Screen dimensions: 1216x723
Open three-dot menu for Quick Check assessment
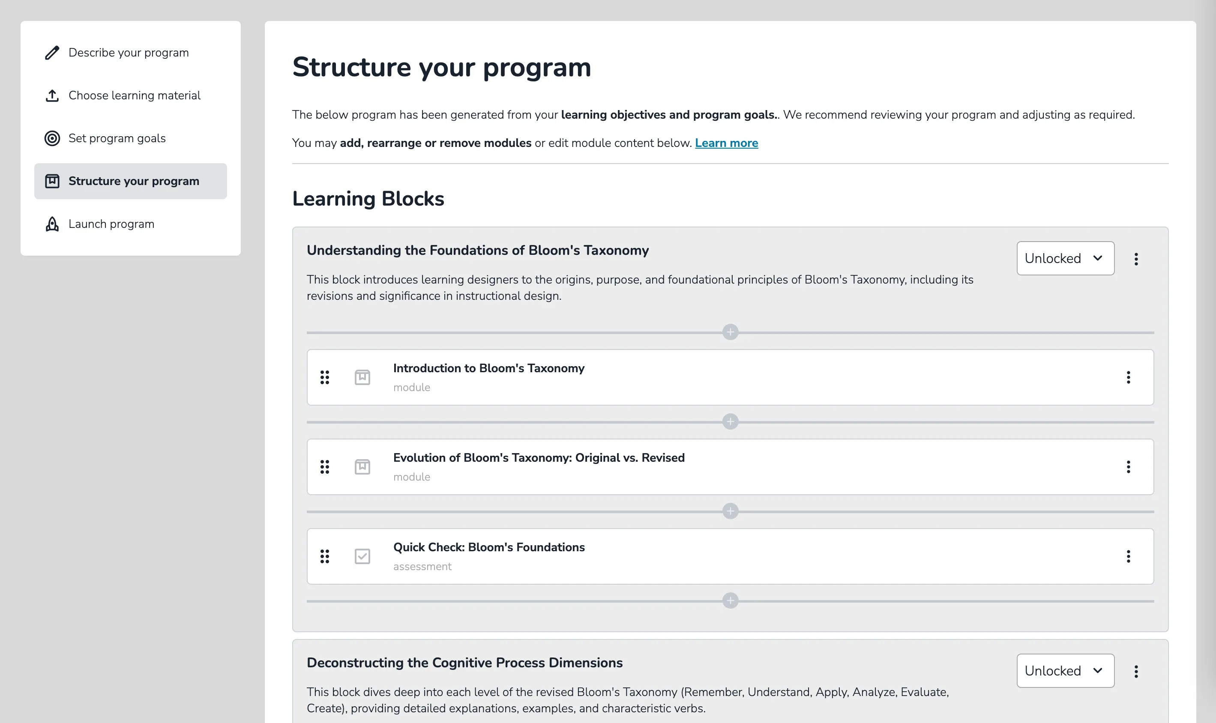(1128, 556)
